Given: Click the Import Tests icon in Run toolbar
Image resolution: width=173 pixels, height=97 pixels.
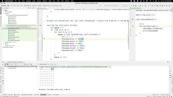Looking at the screenshot, I should pos(27,64).
